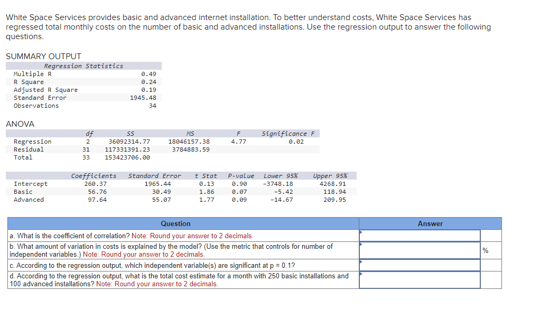The image size is (549, 309).
Task: Click the Basic Upper 95% value 118.94
Action: pos(334,192)
